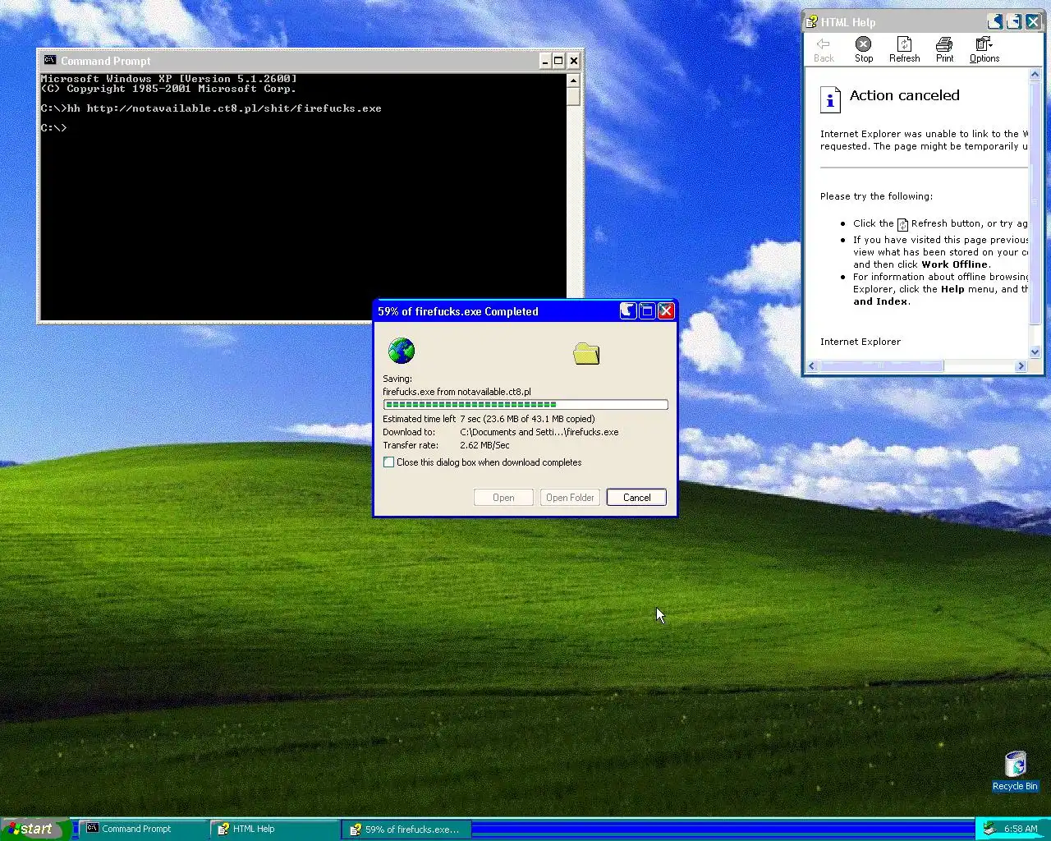
Task: Click the Back button in HTML Help
Action: [x=824, y=49]
